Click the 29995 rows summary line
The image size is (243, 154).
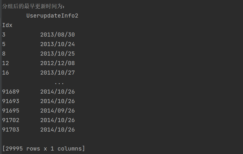point(44,149)
